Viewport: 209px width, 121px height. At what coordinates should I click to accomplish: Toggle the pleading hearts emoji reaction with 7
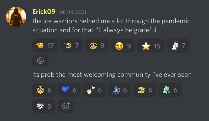coord(72,45)
